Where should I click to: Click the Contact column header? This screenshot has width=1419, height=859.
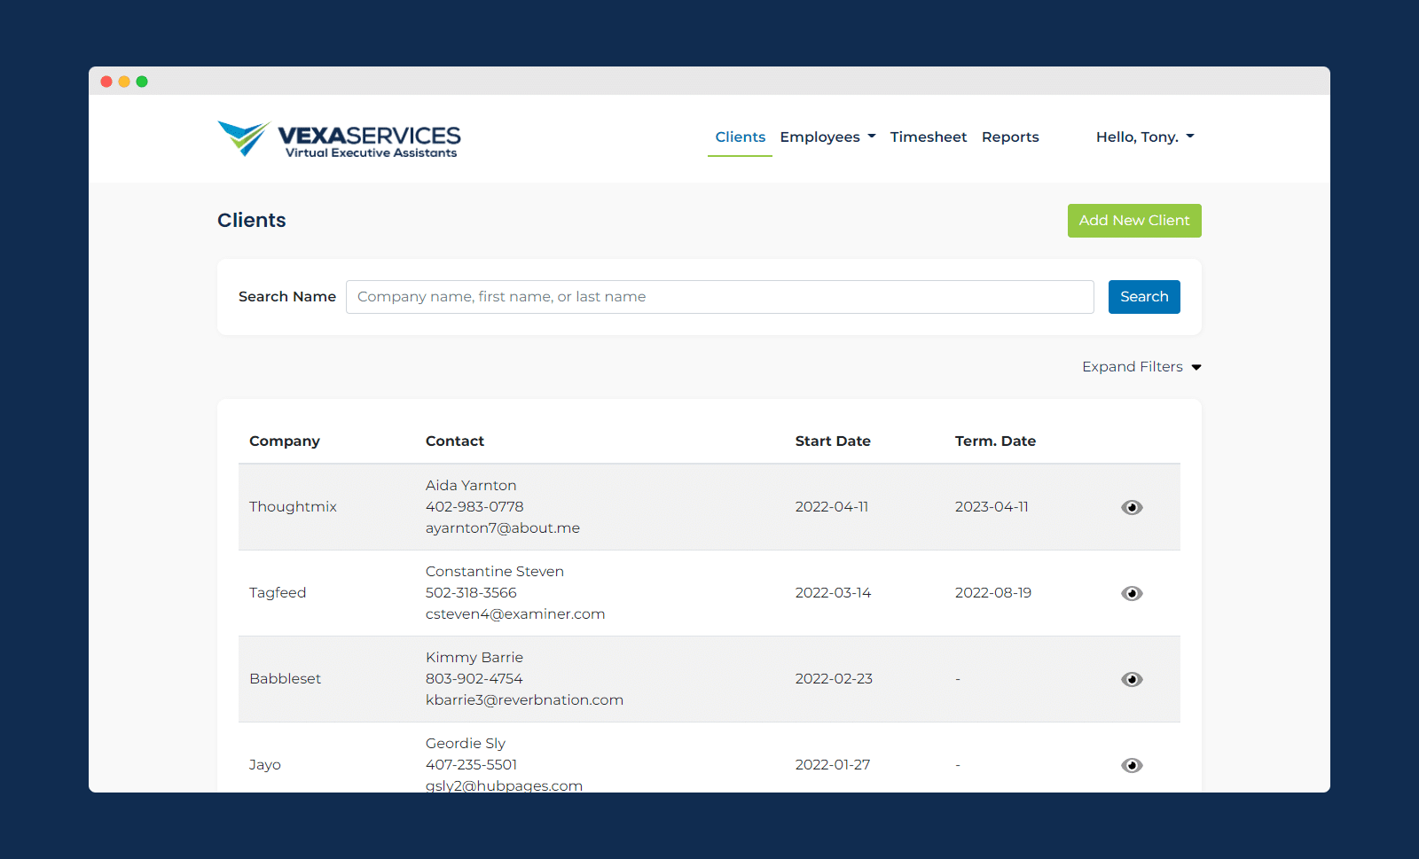click(455, 441)
